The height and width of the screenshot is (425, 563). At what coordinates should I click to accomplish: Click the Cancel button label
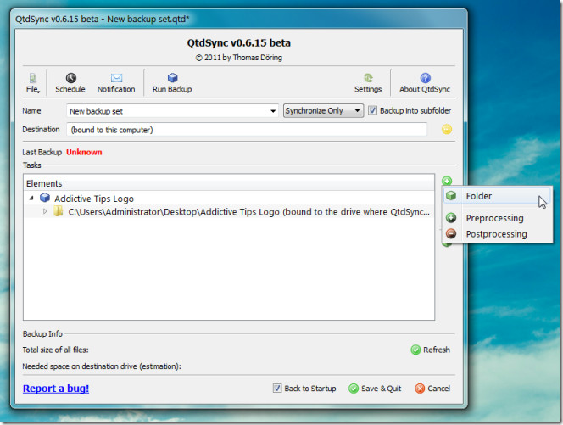(x=438, y=389)
